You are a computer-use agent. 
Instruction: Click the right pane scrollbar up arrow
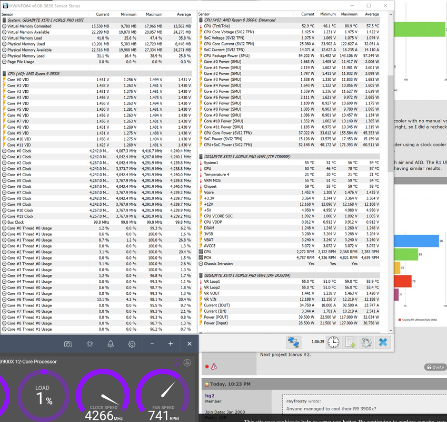[x=391, y=14]
